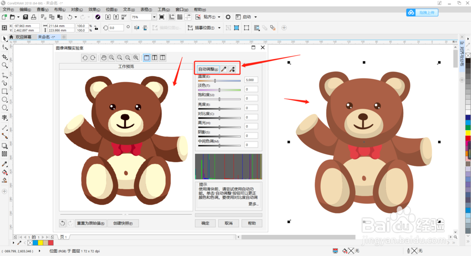The height and width of the screenshot is (256, 471).
Task: Pick red swatch in document palette
Action: [x=51, y=243]
